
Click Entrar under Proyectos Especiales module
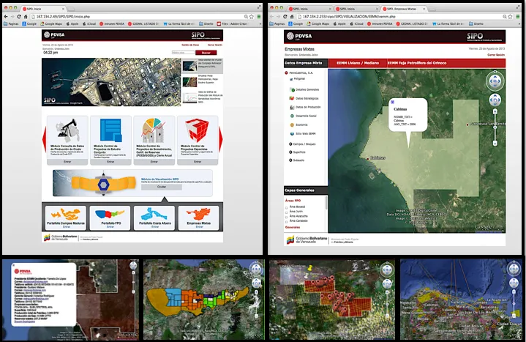tap(198, 162)
